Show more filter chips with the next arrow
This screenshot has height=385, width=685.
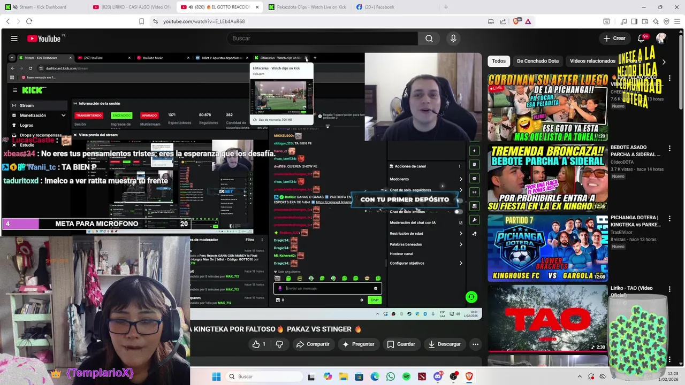pyautogui.click(x=664, y=61)
